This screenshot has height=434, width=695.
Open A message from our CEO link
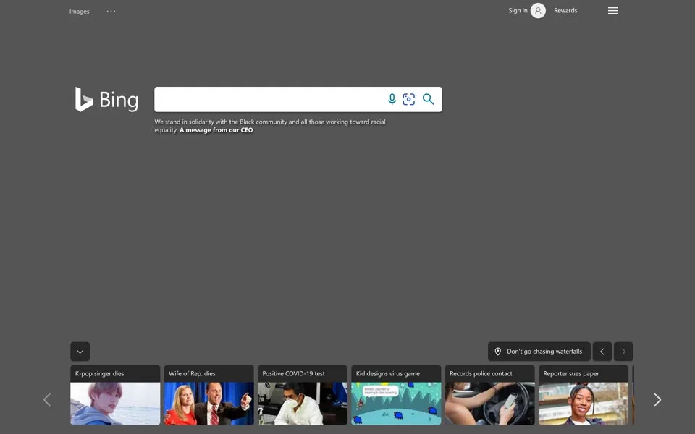216,130
